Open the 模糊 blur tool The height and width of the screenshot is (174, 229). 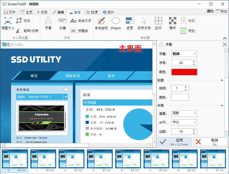[172, 23]
